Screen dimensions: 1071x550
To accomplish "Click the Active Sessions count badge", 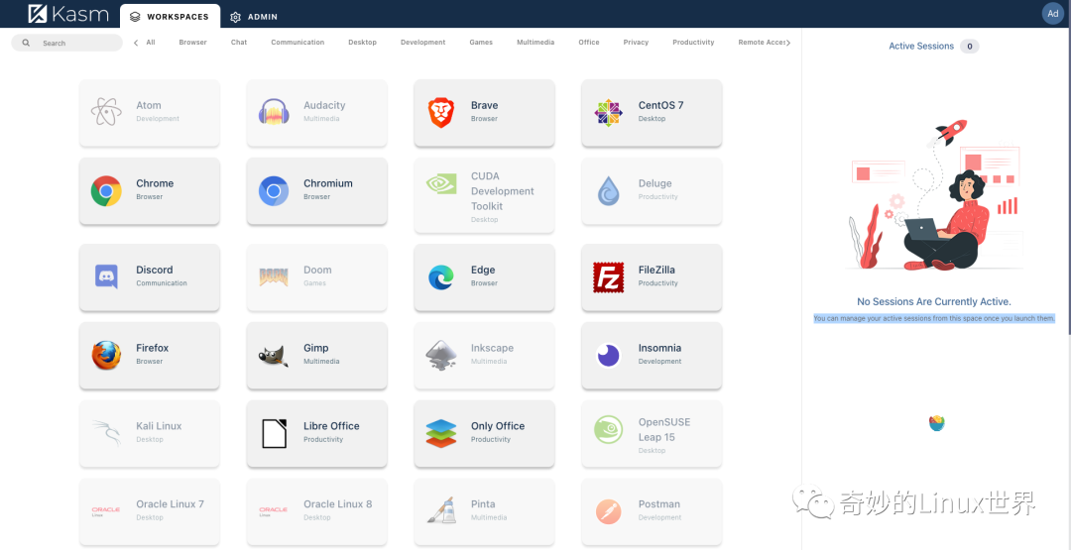I will coord(969,47).
